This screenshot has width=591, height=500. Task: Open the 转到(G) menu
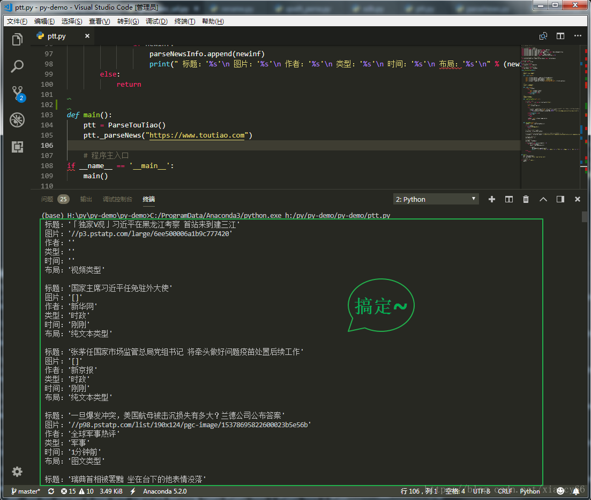128,21
